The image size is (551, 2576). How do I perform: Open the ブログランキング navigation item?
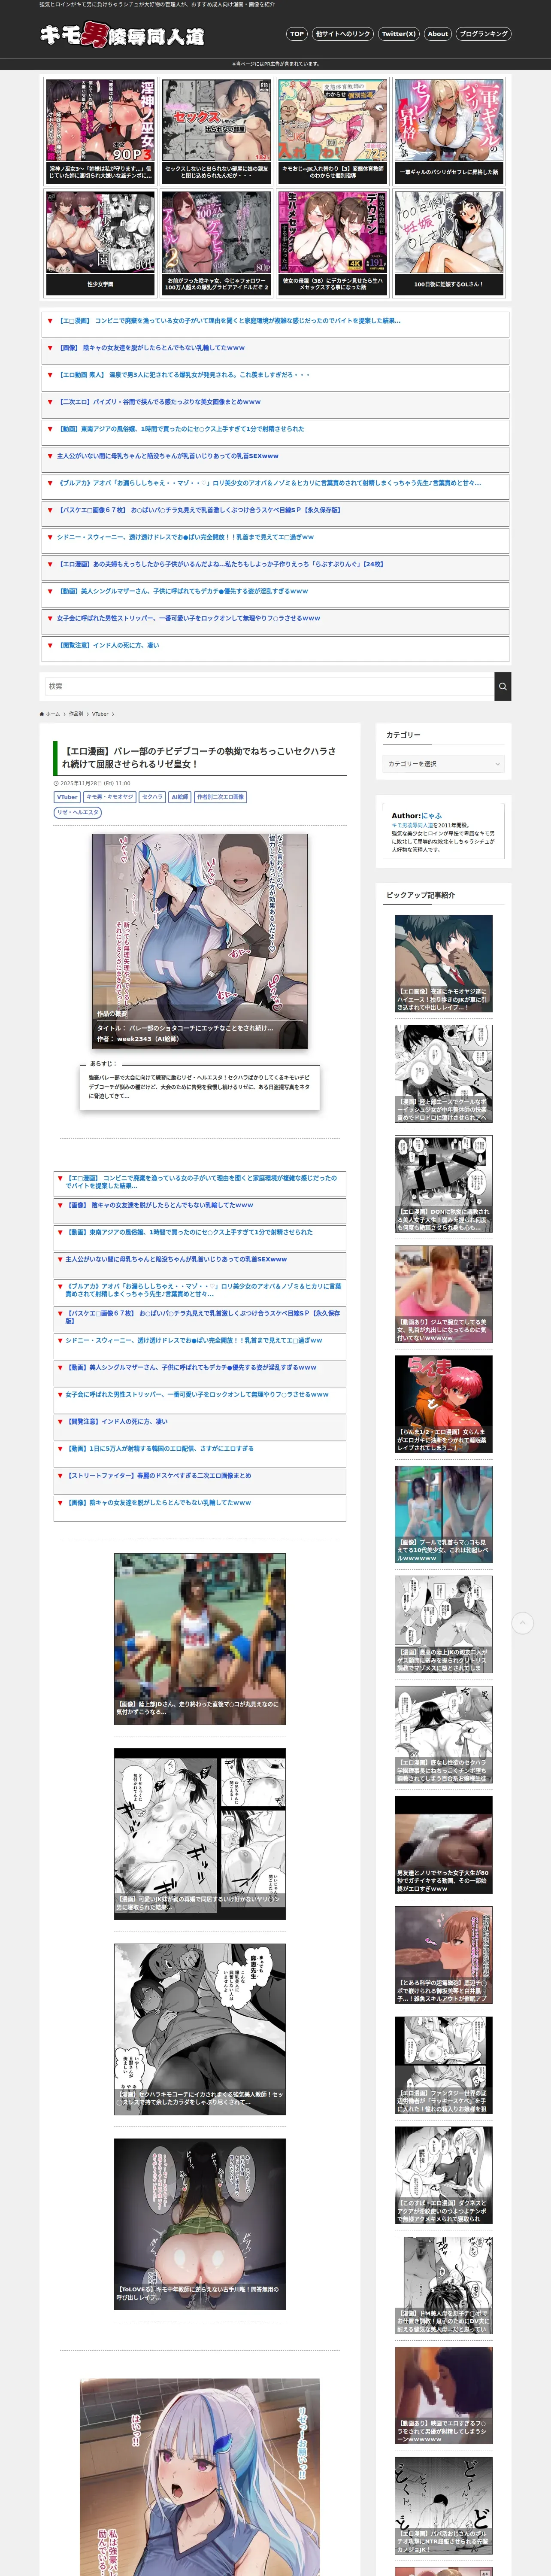coord(484,34)
